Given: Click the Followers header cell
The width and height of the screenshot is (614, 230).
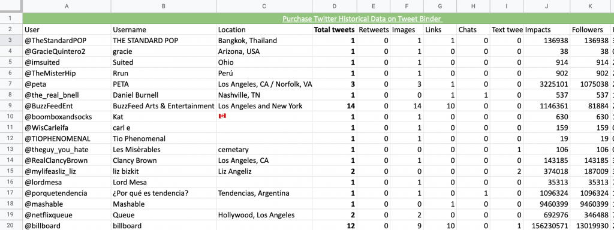Looking at the screenshot, I should (x=591, y=30).
